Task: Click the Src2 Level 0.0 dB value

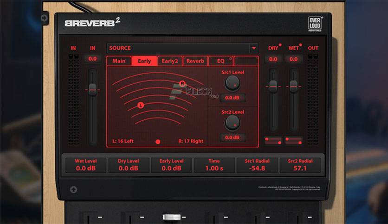Action: [x=232, y=137]
